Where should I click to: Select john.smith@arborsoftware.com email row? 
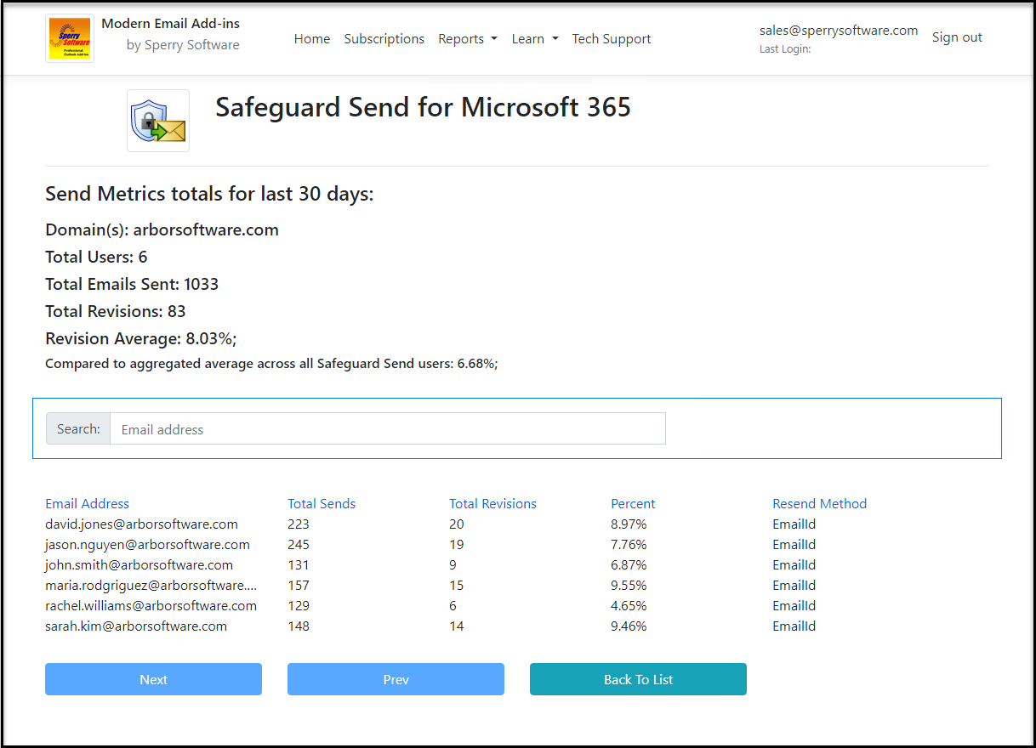(139, 564)
